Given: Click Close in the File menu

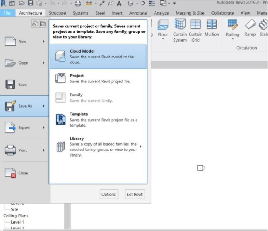Looking at the screenshot, I should click(25, 173).
